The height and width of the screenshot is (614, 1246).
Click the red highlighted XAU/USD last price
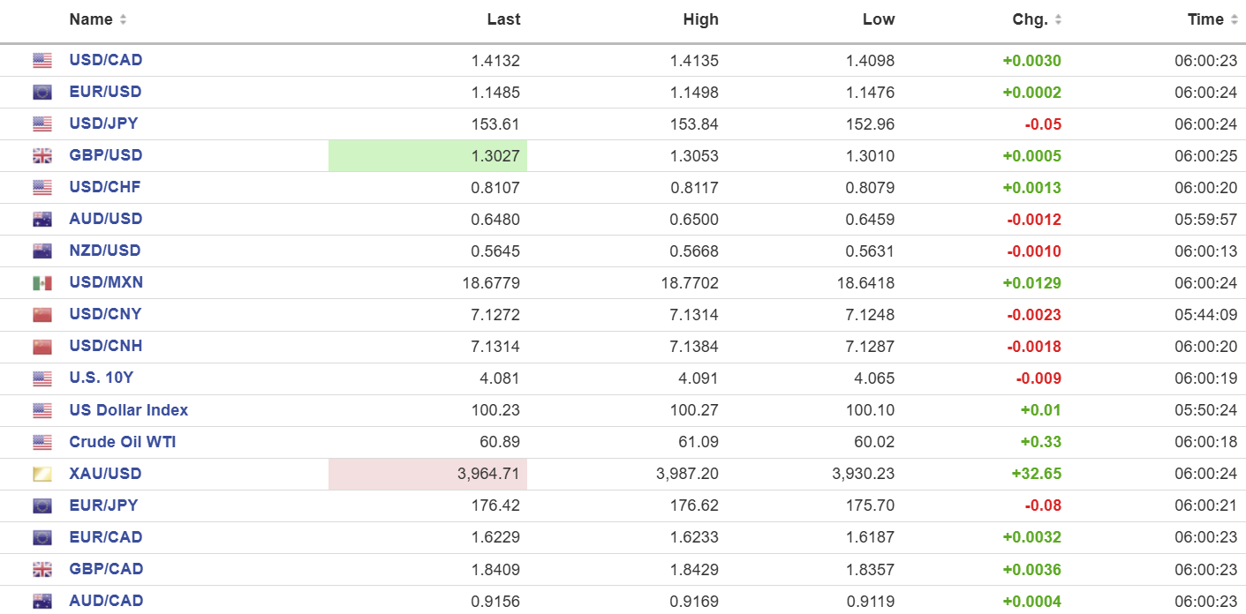tap(427, 474)
